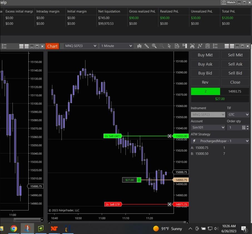Click the chart bottom scroll right arrow
The width and height of the screenshot is (252, 234).
click(x=187, y=222)
